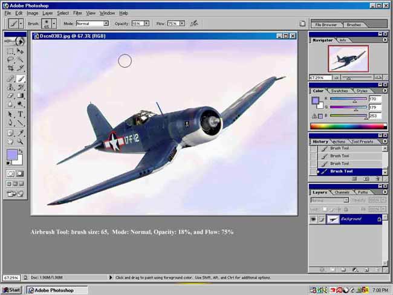Select the History Brush tool
Screen dimensions: 393x295
pos(21,87)
